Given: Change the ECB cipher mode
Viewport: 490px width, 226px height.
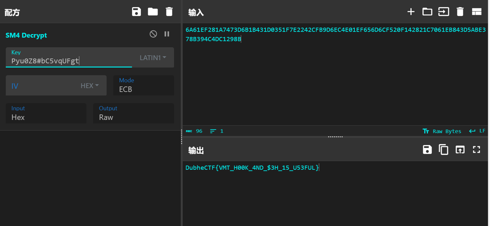Looking at the screenshot, I should 144,89.
